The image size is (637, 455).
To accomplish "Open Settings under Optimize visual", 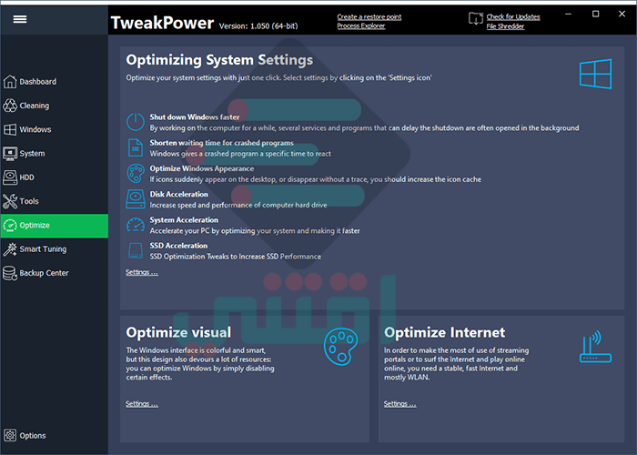I will point(142,404).
